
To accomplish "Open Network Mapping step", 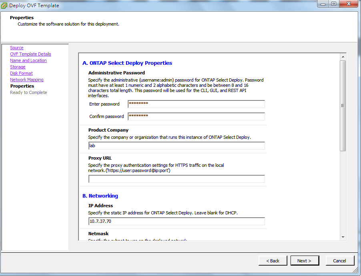I will [27, 80].
